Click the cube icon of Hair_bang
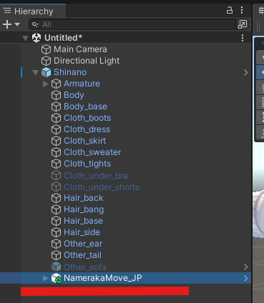The image size is (264, 303). tap(56, 209)
